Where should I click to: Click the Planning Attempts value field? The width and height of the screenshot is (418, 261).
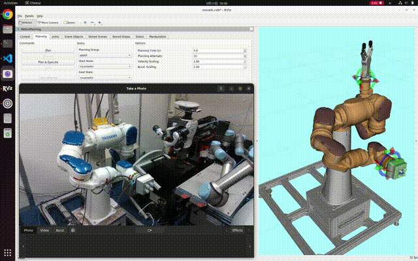pos(217,56)
